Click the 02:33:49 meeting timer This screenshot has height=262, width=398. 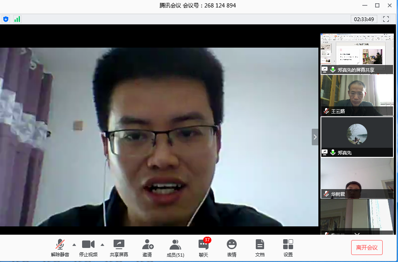pyautogui.click(x=363, y=19)
